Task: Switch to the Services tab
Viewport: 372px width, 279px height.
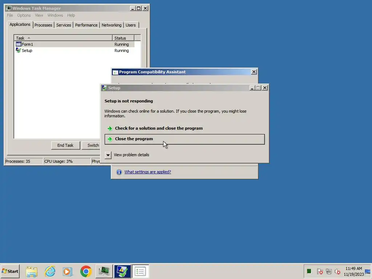Action: point(64,25)
